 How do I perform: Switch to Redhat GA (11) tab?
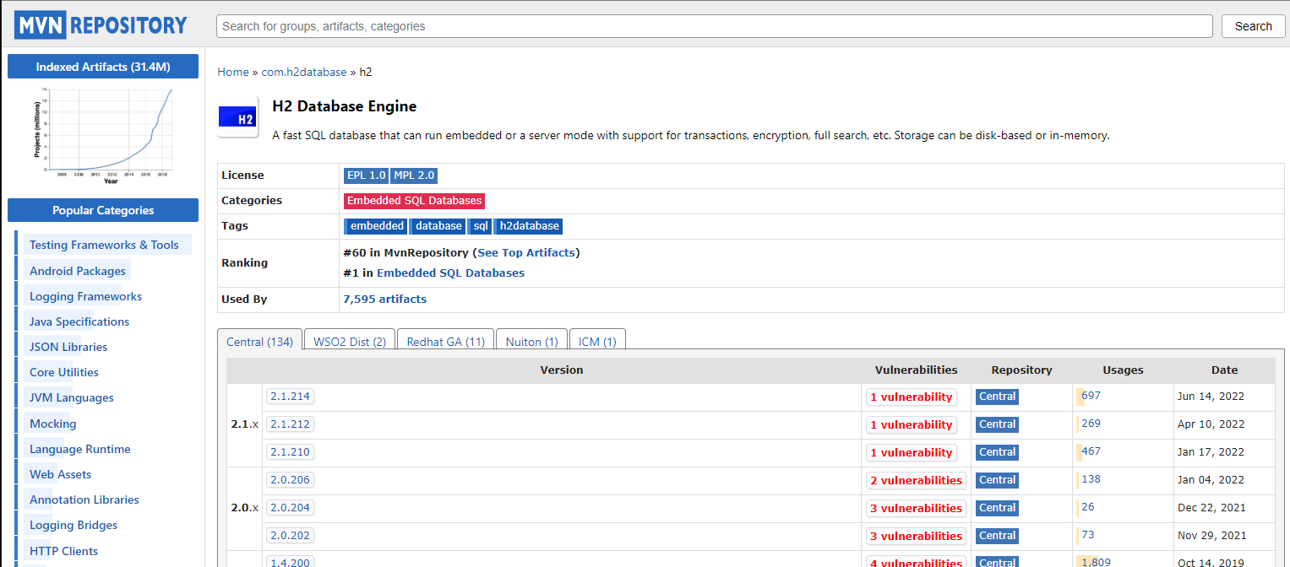[x=445, y=342]
